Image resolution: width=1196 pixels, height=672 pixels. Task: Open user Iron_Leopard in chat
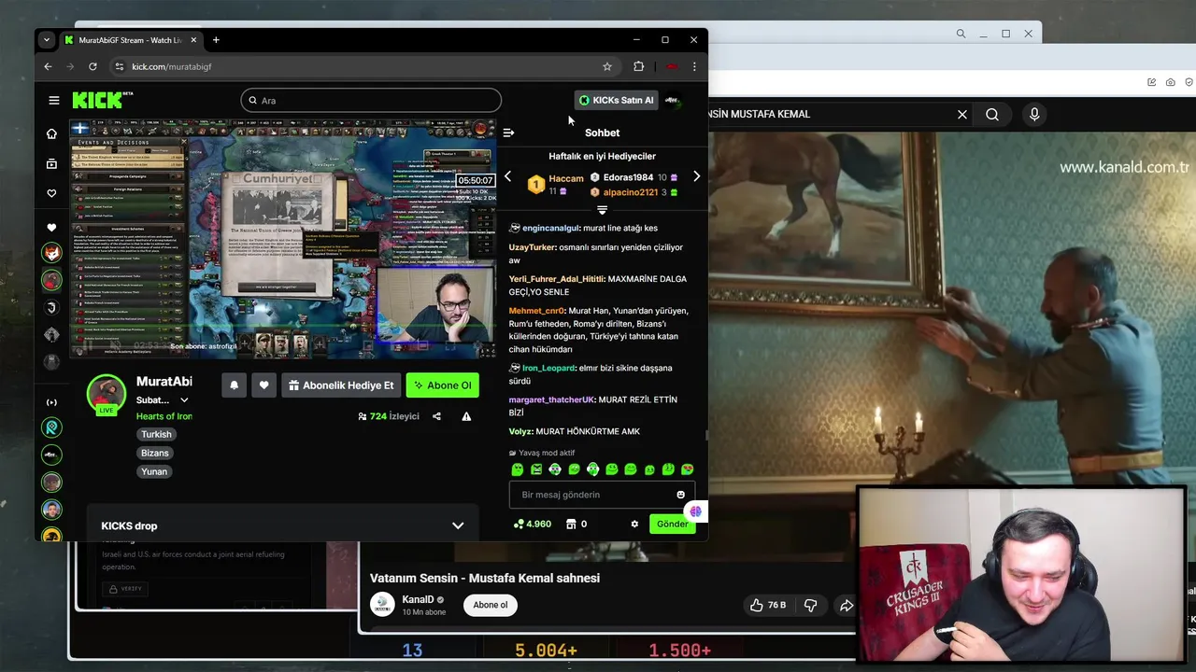point(548,368)
